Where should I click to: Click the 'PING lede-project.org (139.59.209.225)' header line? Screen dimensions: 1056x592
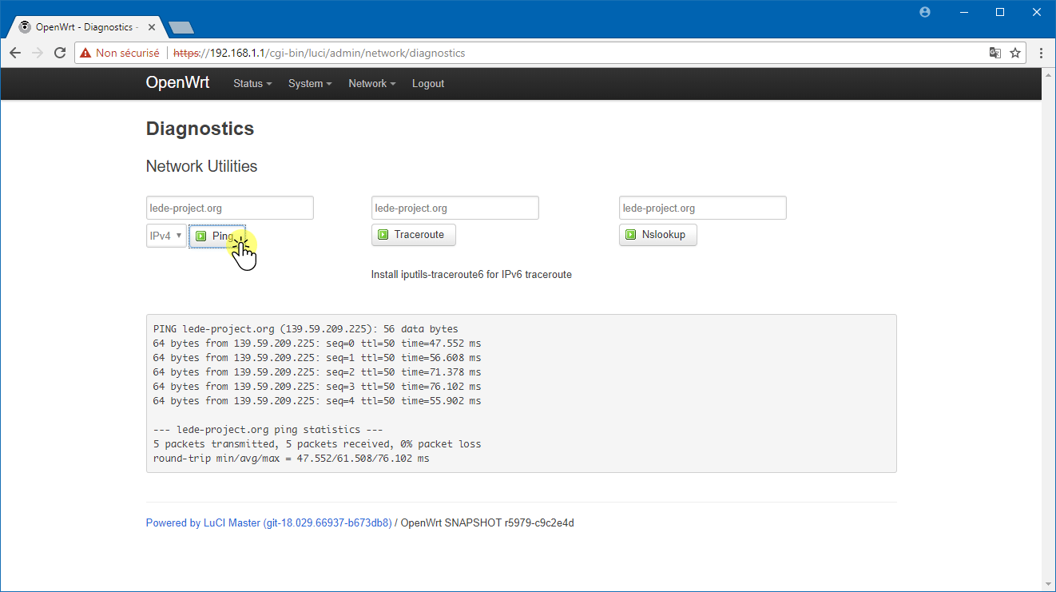click(x=306, y=329)
